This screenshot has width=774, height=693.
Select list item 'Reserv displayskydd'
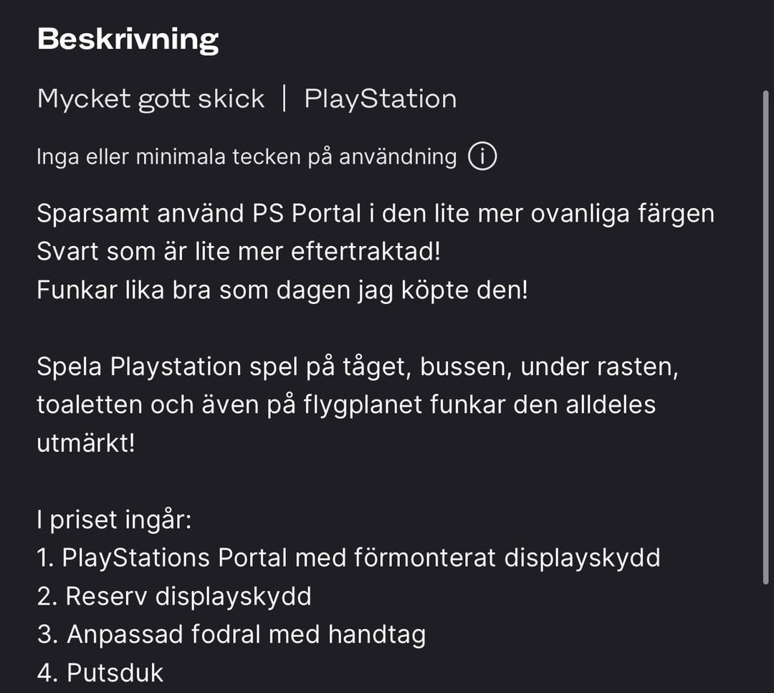(x=174, y=596)
